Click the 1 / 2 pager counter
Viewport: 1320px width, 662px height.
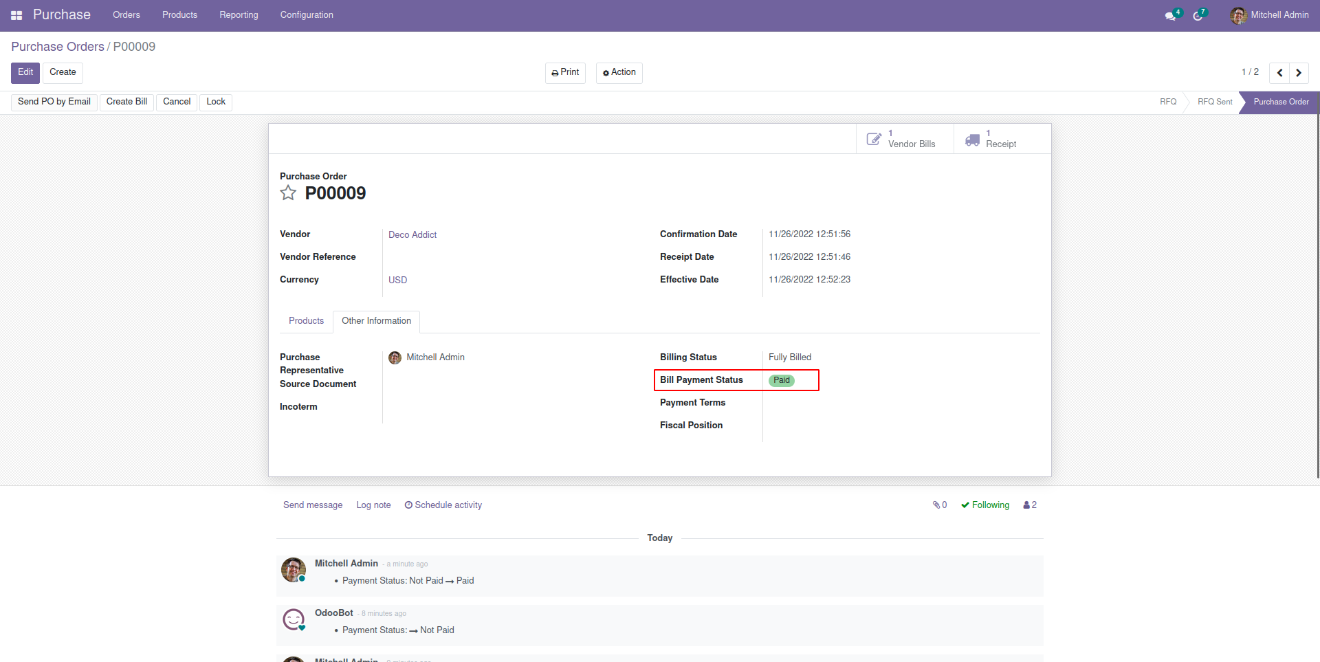(1250, 72)
